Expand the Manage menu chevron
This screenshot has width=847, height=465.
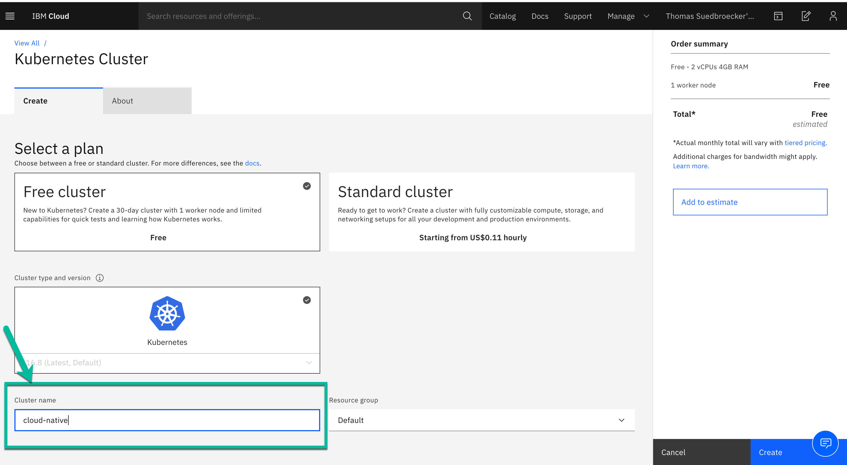646,16
